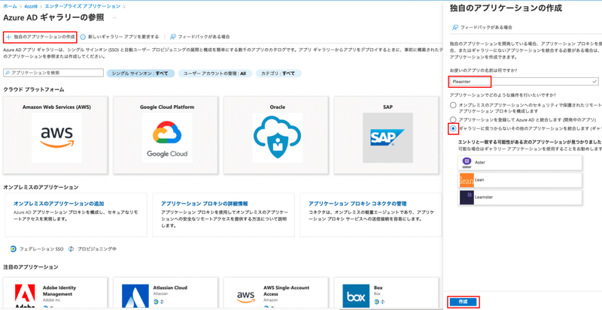This screenshot has height=310, width=602.
Task: Click the プロビジョニング中 legend icon
Action: pyautogui.click(x=71, y=248)
